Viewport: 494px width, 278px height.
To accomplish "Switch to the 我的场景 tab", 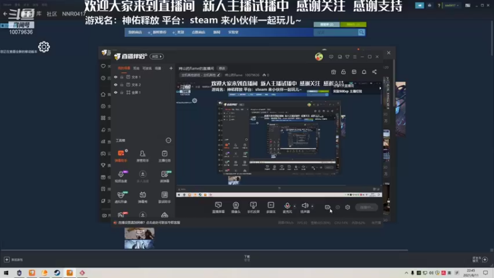I will pyautogui.click(x=124, y=68).
